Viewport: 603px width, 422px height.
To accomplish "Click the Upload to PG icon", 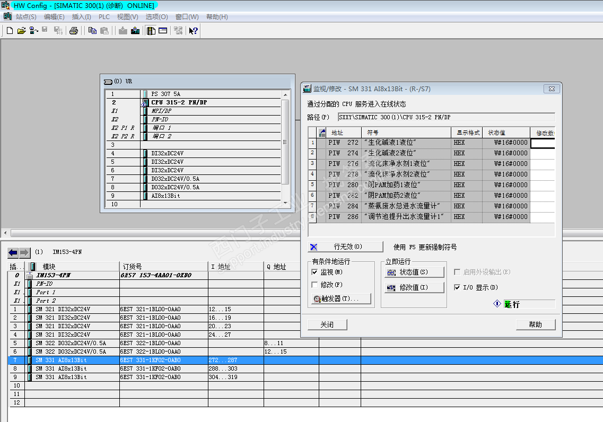I will point(135,31).
